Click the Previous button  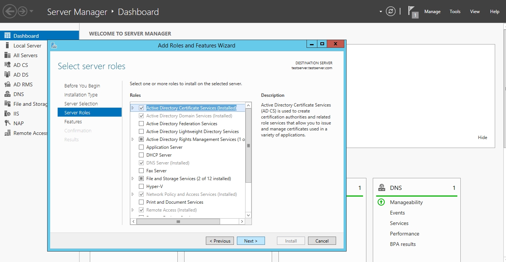click(x=220, y=241)
